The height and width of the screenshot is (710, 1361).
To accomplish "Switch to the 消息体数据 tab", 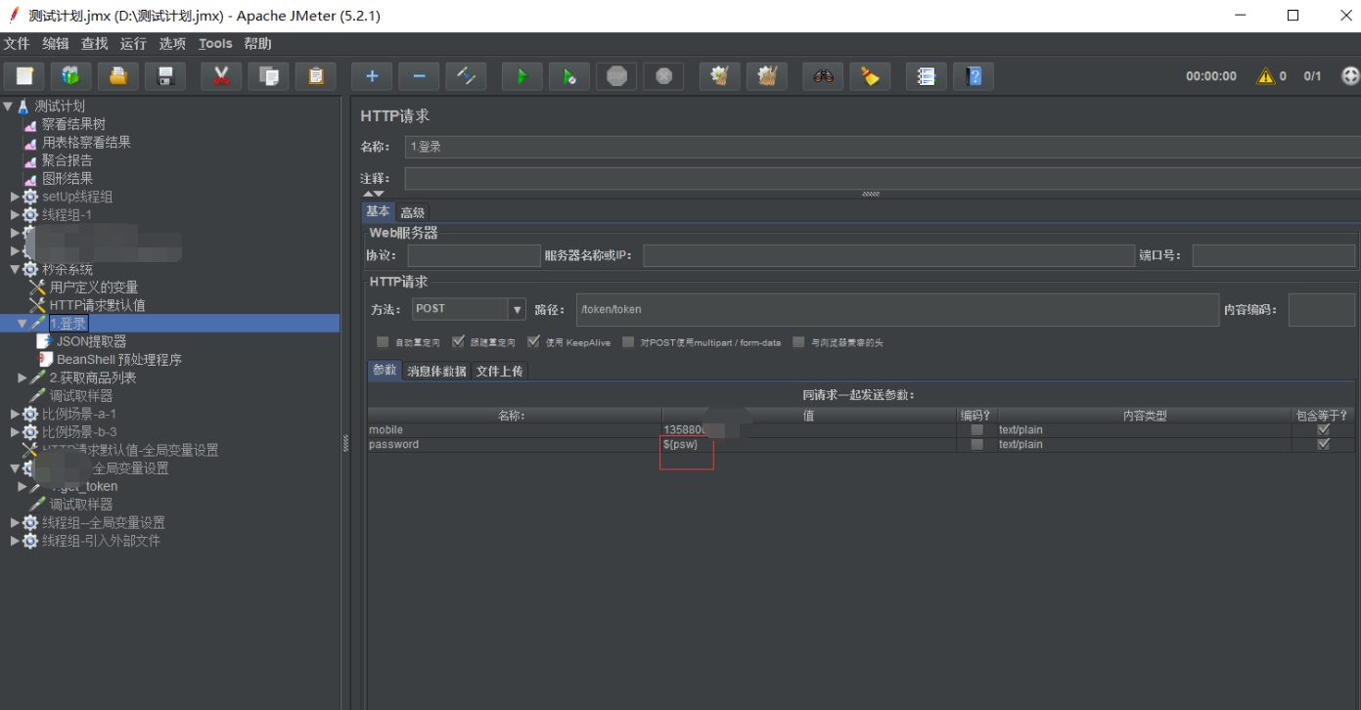I will (x=436, y=371).
